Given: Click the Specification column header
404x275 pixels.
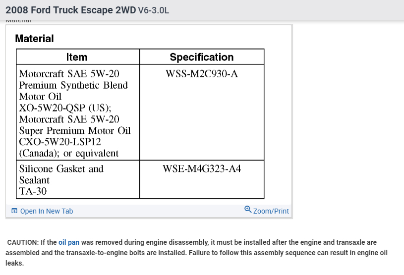Looking at the screenshot, I should click(x=201, y=57).
